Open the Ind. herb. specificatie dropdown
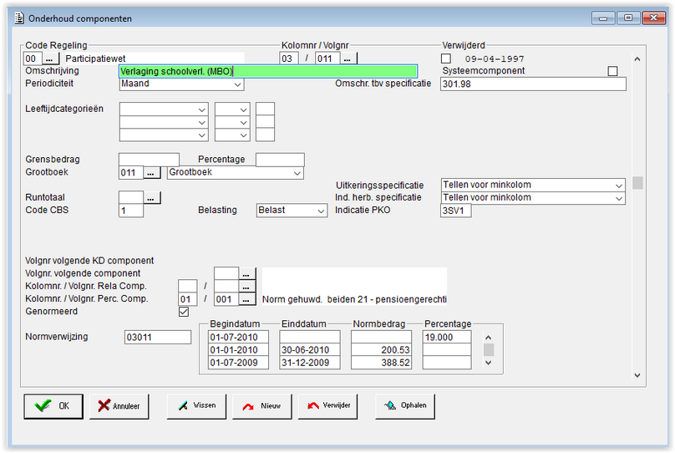This screenshot has width=675, height=453. (533, 198)
